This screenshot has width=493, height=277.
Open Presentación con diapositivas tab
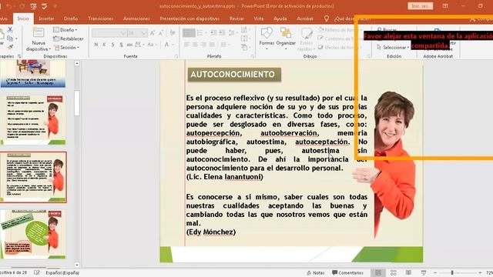tap(189, 18)
